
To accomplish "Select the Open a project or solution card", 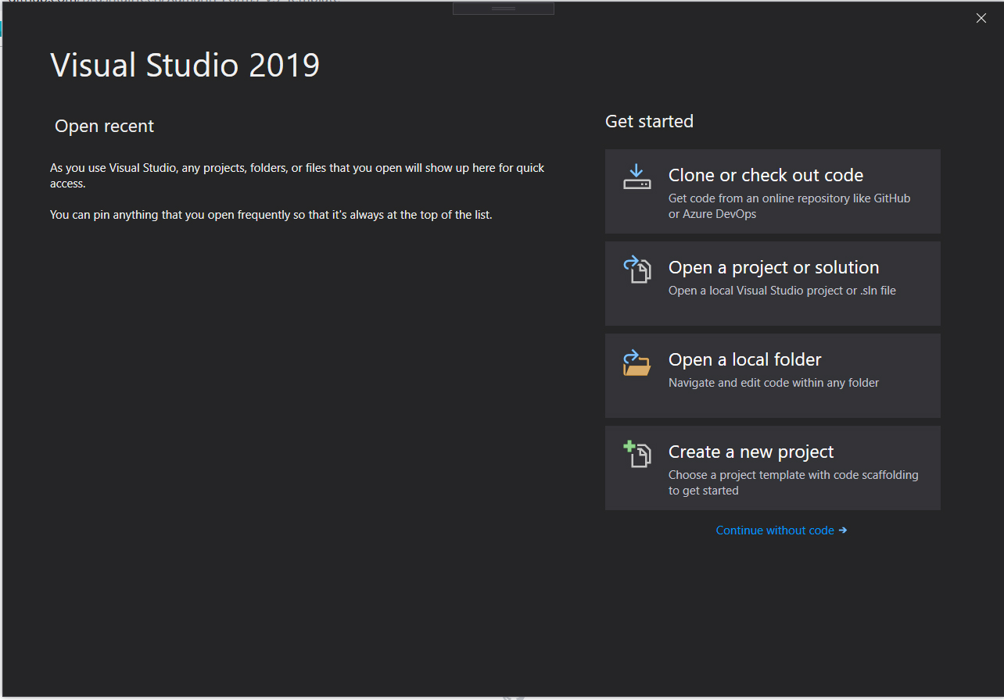I will tap(773, 283).
